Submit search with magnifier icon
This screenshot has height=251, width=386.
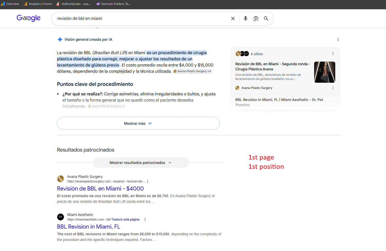266,19
